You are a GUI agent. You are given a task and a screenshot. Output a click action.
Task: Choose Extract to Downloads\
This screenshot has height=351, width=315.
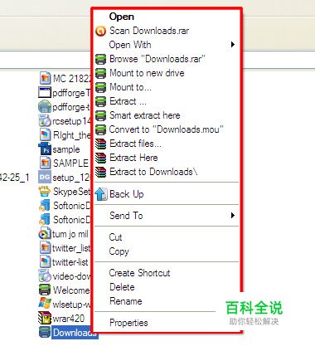pos(153,172)
